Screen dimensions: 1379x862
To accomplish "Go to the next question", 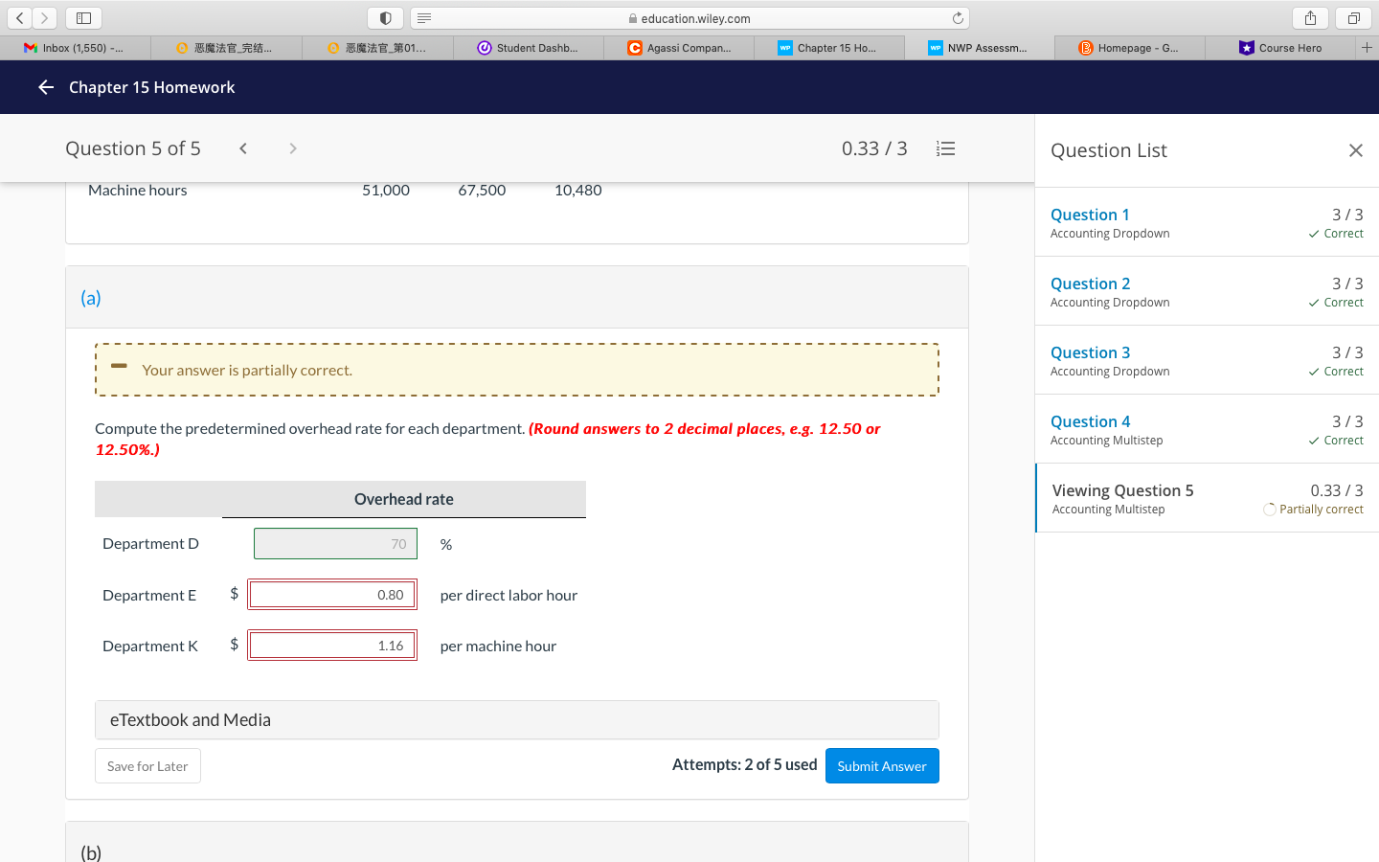I will pyautogui.click(x=293, y=148).
